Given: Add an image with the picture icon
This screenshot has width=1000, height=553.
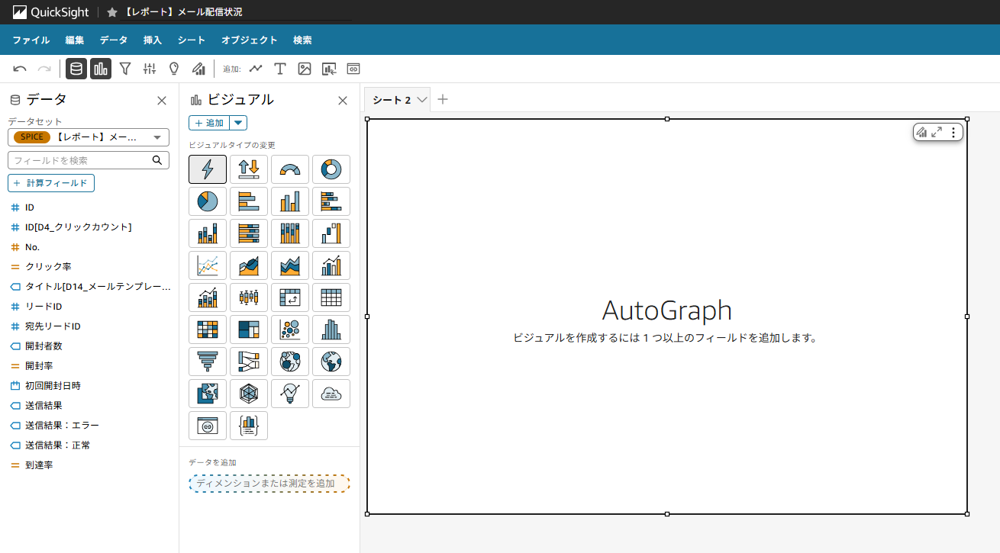Looking at the screenshot, I should click(x=305, y=69).
